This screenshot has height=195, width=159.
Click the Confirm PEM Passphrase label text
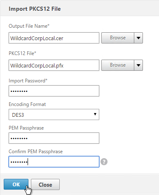pyautogui.click(x=36, y=152)
